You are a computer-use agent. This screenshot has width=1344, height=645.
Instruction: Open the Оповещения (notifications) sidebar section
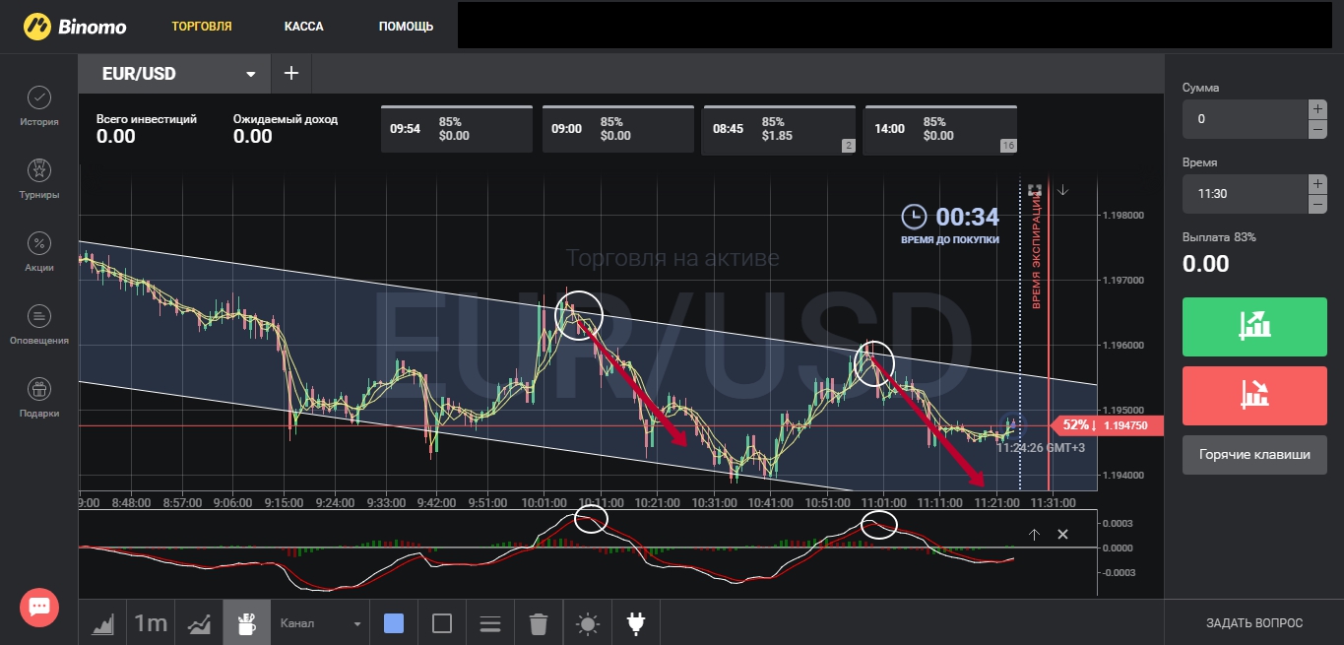[x=39, y=325]
